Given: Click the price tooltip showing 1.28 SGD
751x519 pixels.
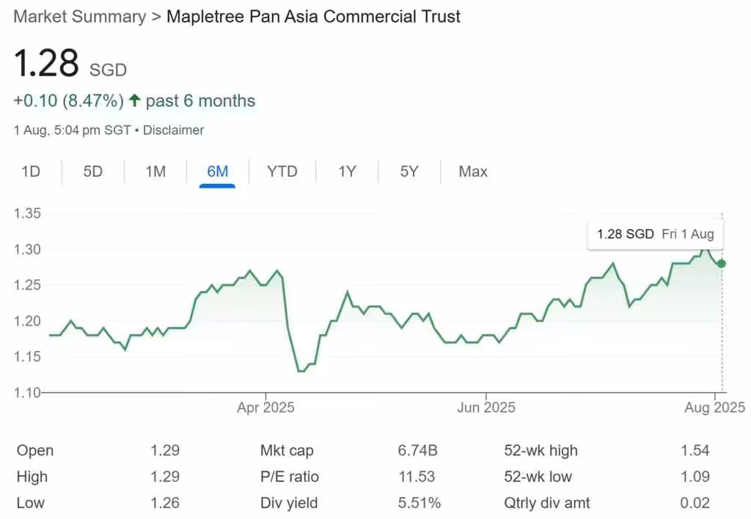Looking at the screenshot, I should click(655, 234).
